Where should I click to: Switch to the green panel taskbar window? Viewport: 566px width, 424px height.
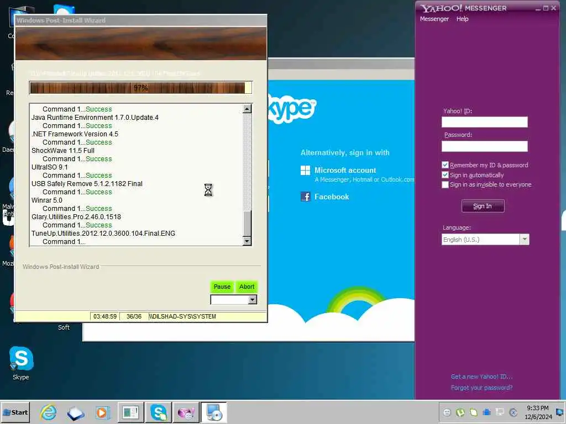(130, 412)
